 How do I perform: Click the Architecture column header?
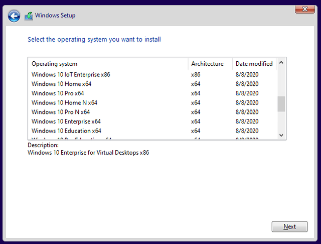(x=210, y=64)
